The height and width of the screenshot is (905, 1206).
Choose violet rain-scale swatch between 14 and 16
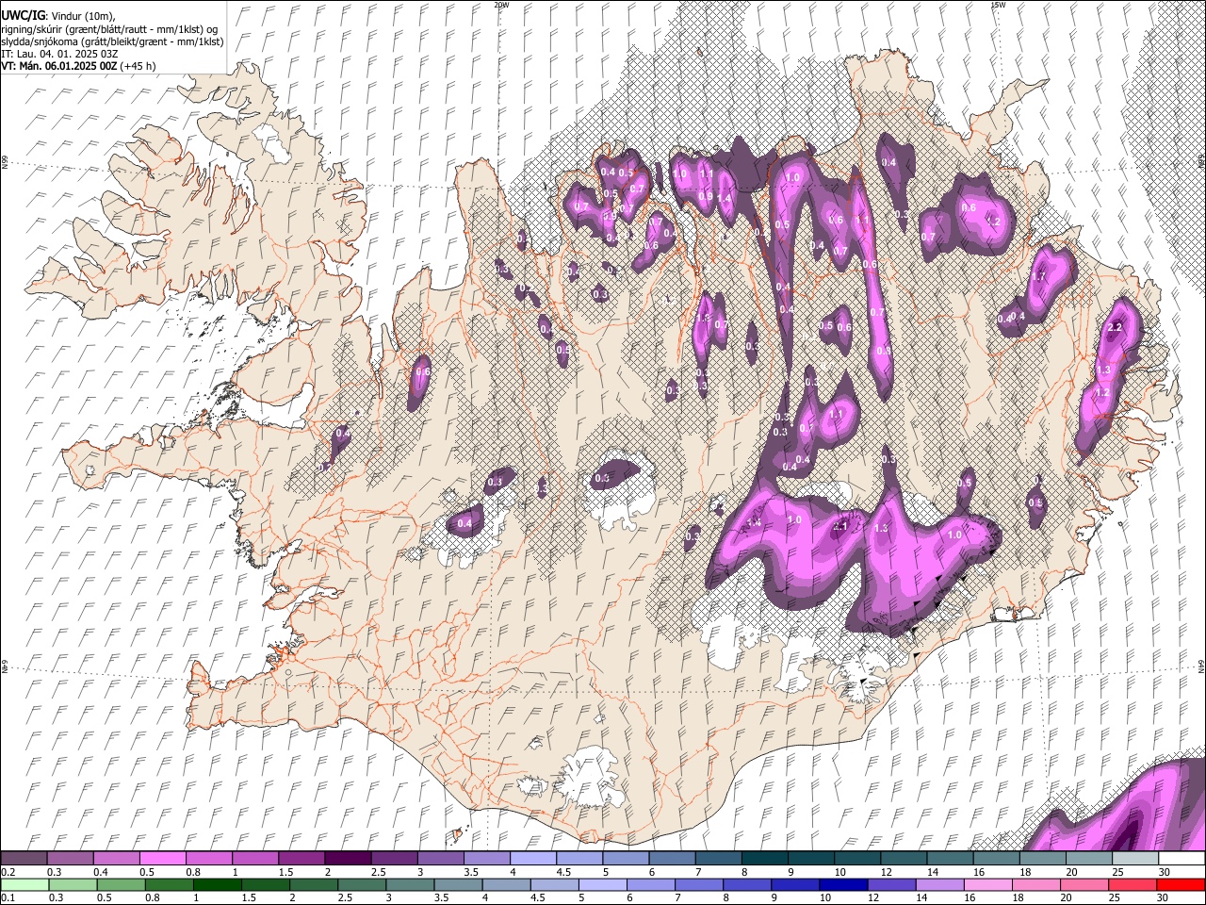pyautogui.click(x=940, y=885)
